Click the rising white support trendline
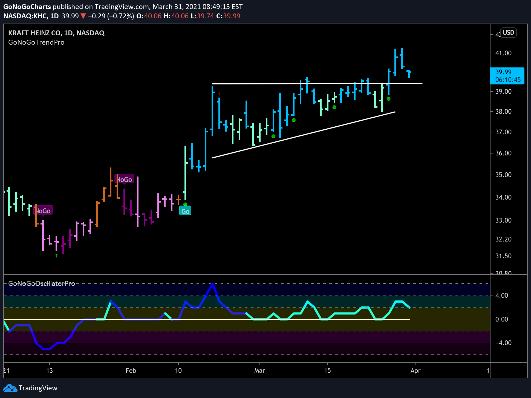The width and height of the screenshot is (531, 398). [x=304, y=135]
